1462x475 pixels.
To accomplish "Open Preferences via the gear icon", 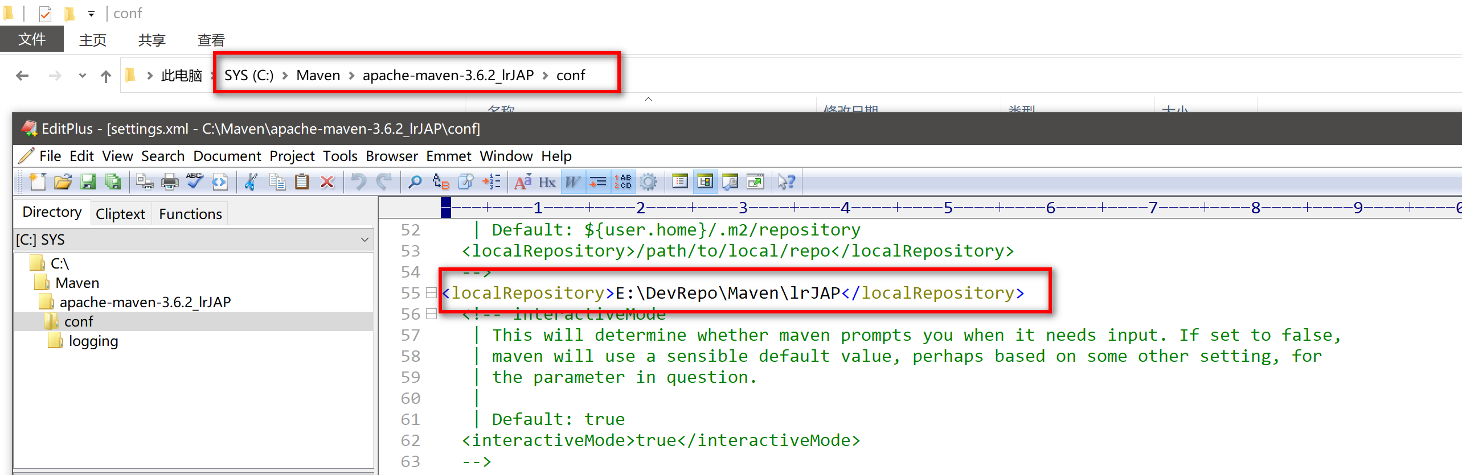I will click(x=648, y=182).
